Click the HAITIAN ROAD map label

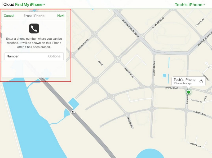pyautogui.click(x=199, y=113)
